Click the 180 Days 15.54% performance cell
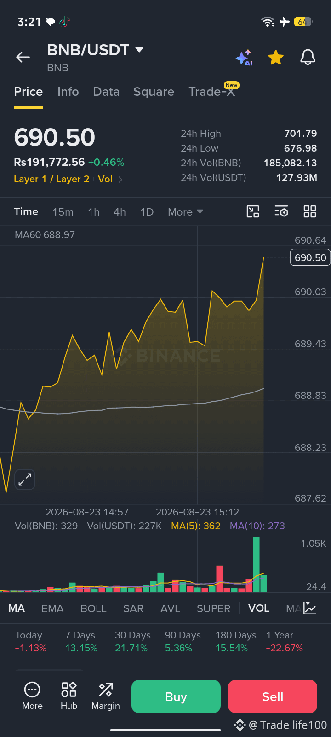The height and width of the screenshot is (737, 331). click(236, 642)
